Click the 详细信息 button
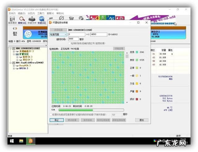 point(119,49)
